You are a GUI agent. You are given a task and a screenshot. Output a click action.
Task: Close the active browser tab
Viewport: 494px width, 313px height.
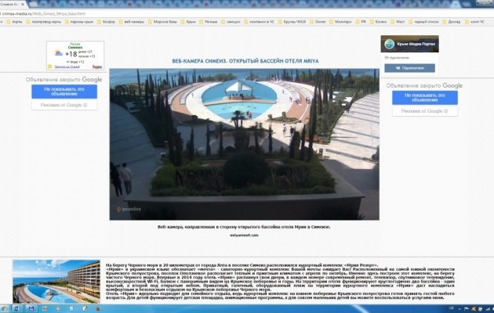point(23,5)
